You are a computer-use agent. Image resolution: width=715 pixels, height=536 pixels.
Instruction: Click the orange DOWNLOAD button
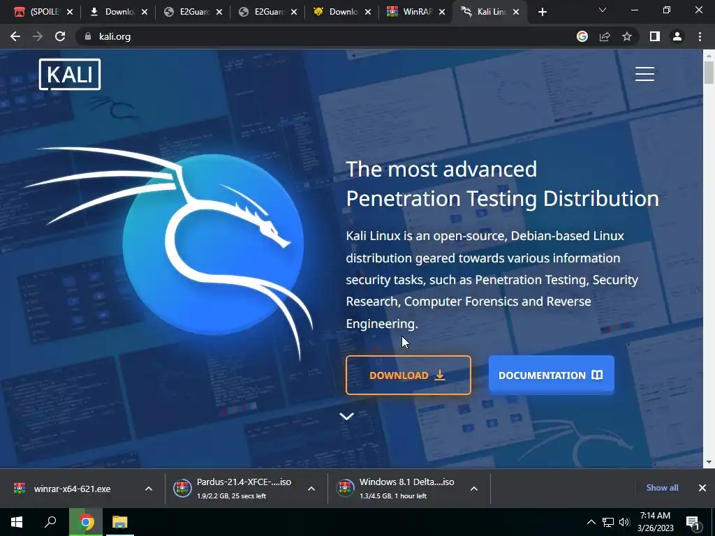(x=408, y=375)
